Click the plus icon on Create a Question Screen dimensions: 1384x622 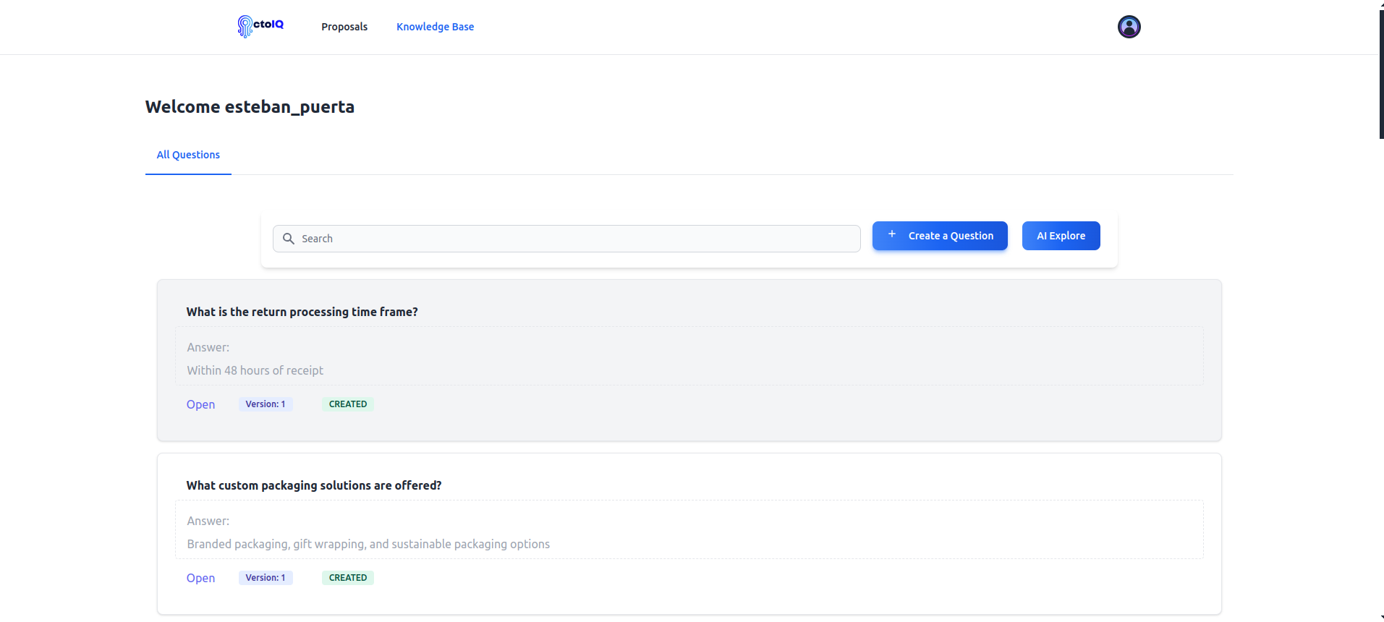[x=892, y=235]
